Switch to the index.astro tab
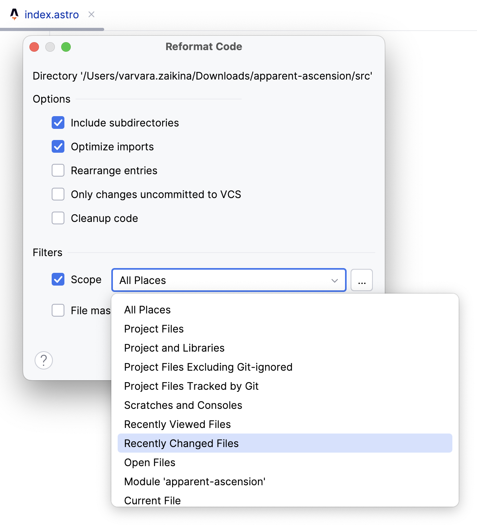477x525 pixels. [x=52, y=14]
